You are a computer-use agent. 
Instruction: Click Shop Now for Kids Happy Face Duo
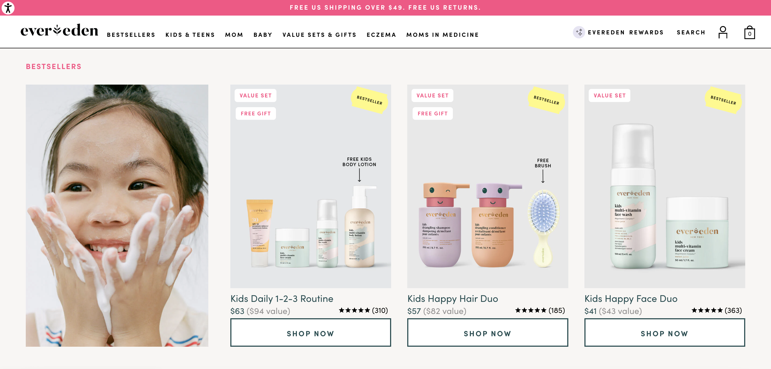tap(664, 333)
